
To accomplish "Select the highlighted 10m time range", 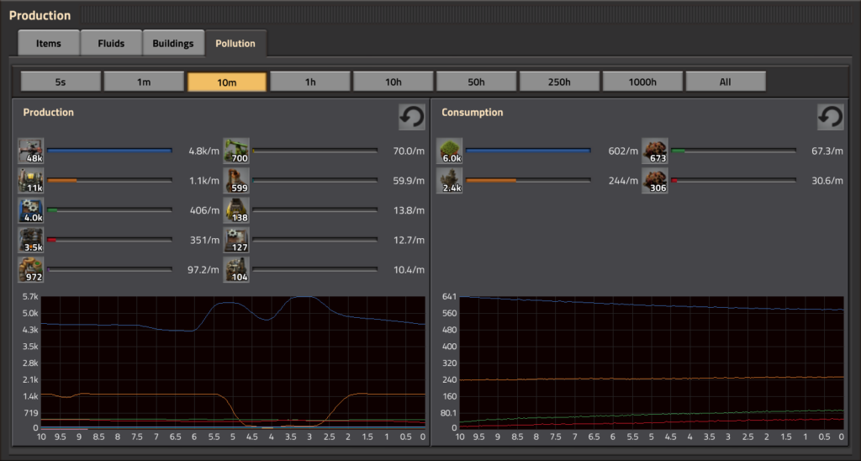I will point(227,82).
